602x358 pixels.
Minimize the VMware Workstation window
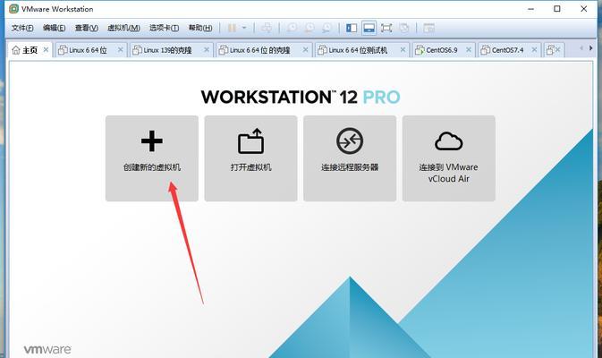[530, 9]
